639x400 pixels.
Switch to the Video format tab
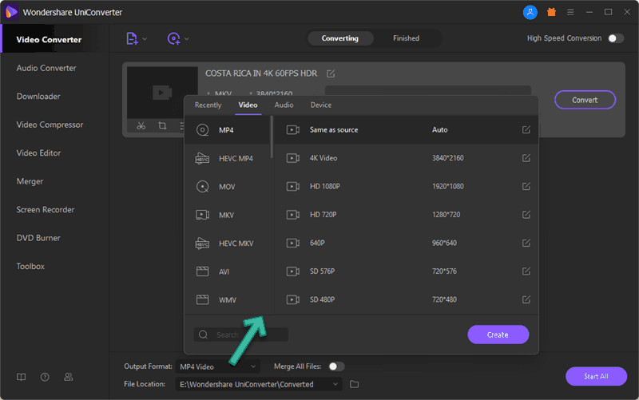(x=248, y=105)
